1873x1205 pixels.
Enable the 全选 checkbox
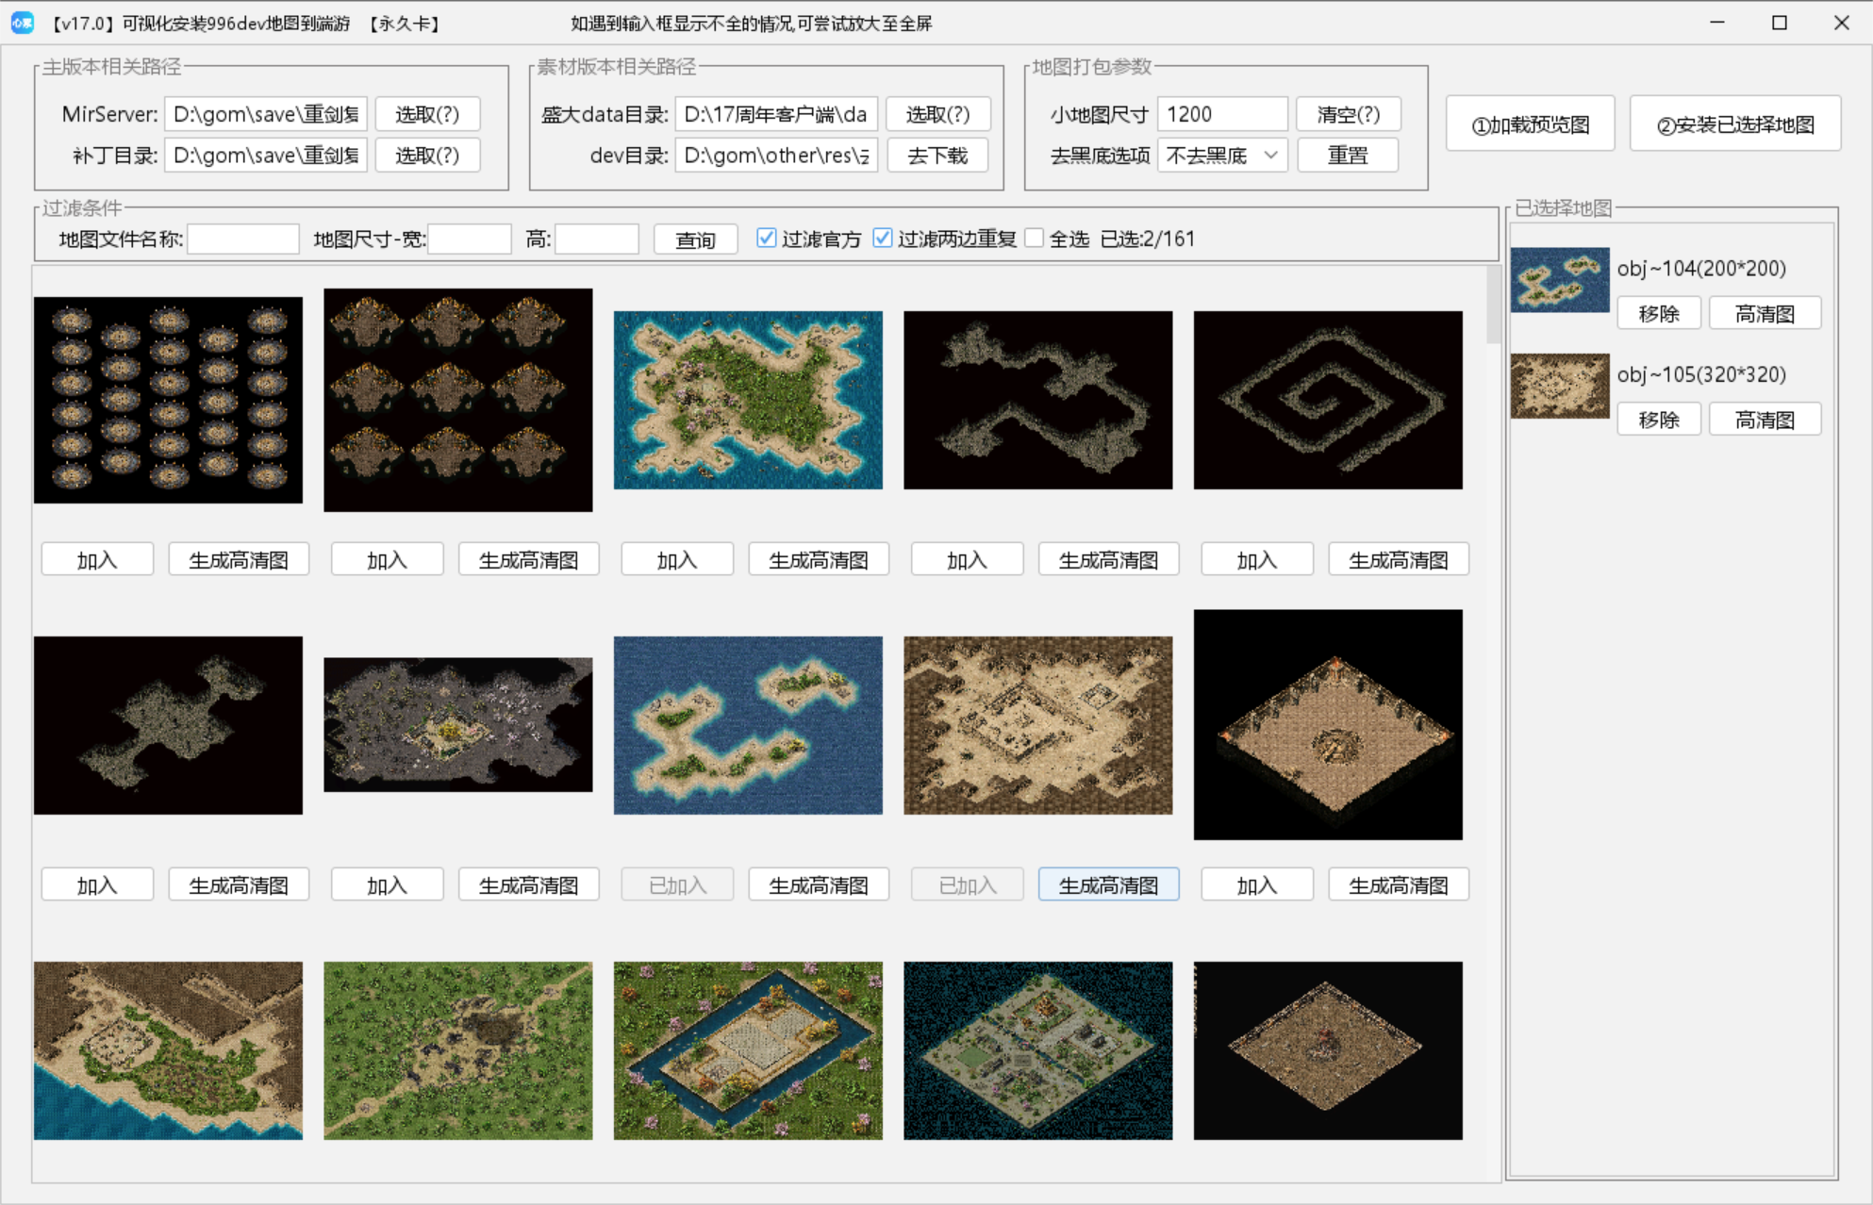coord(1035,239)
